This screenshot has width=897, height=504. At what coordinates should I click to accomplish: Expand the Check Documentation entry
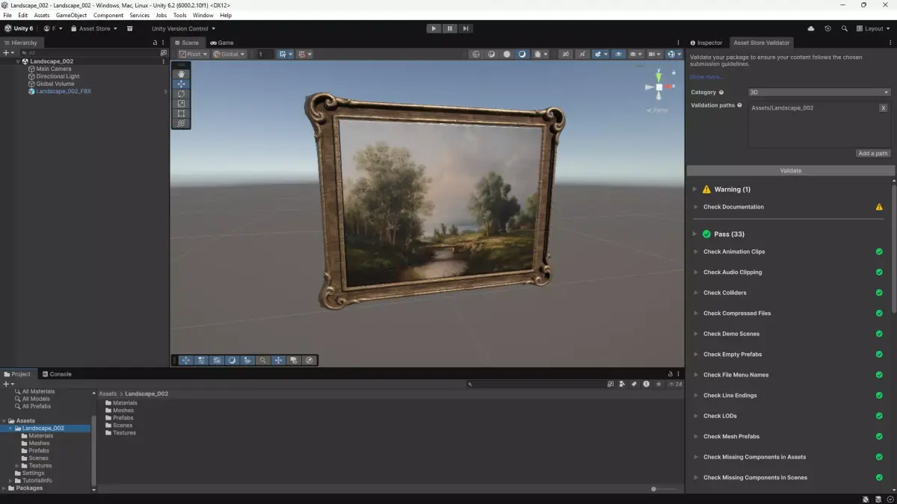click(x=696, y=207)
